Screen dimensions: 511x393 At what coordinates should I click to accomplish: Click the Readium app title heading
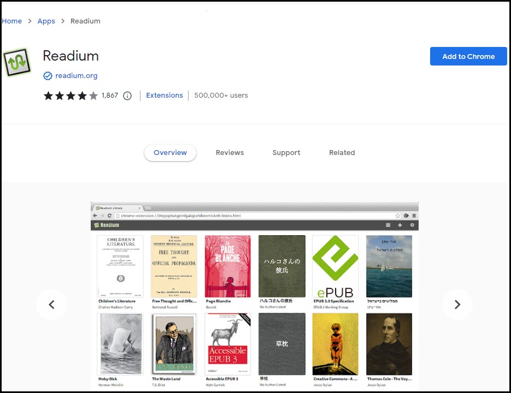pos(71,56)
